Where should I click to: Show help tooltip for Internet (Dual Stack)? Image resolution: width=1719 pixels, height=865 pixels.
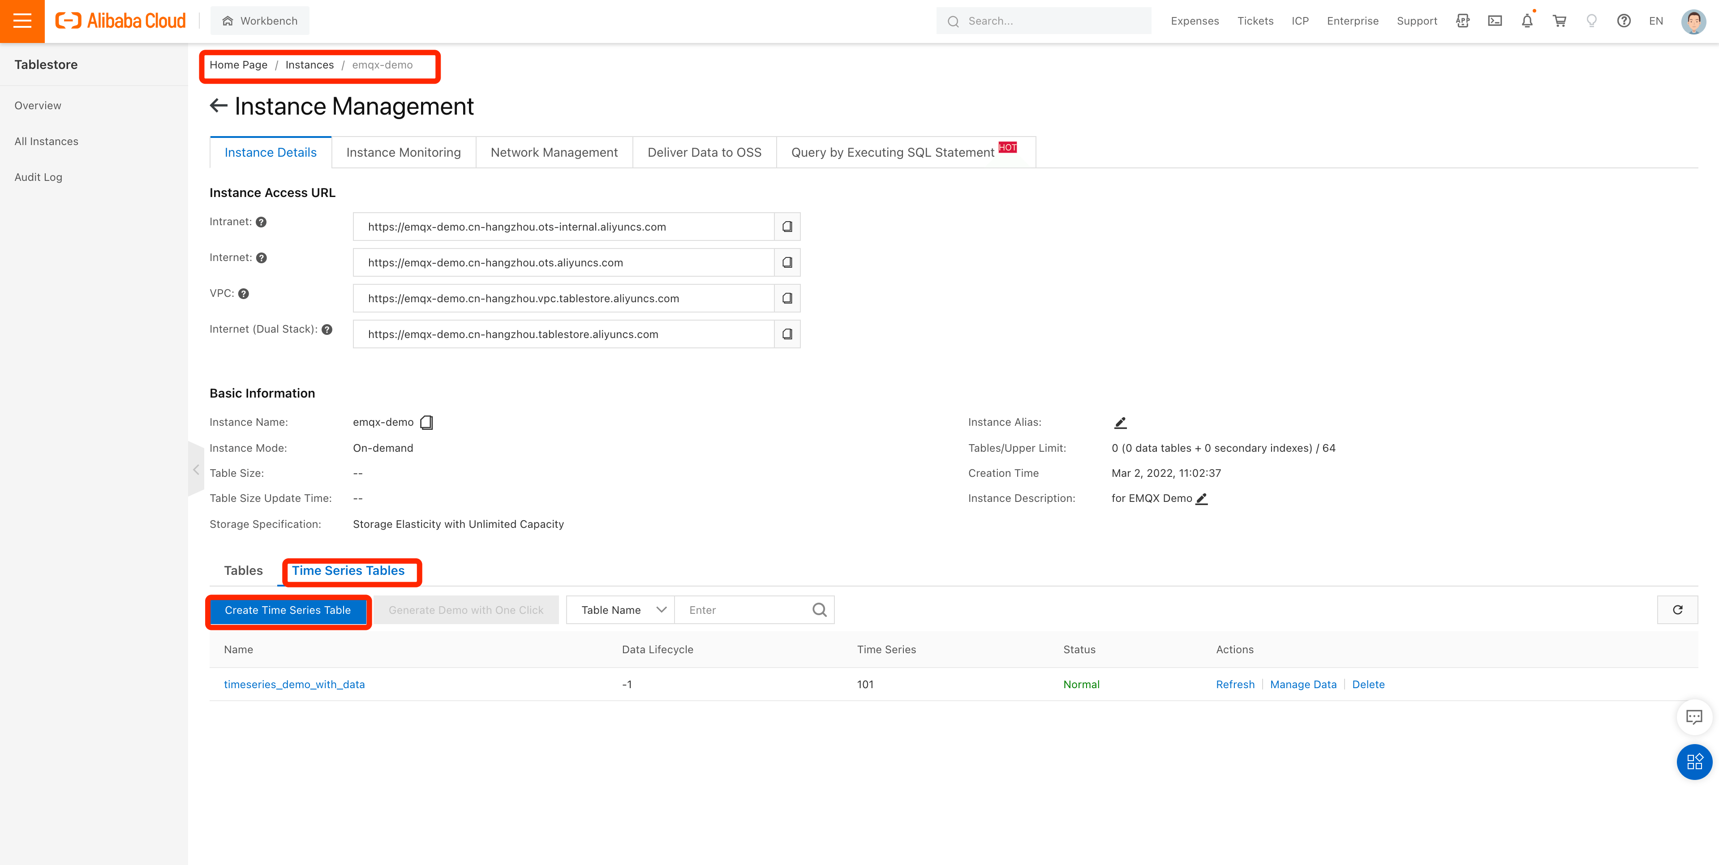(327, 330)
